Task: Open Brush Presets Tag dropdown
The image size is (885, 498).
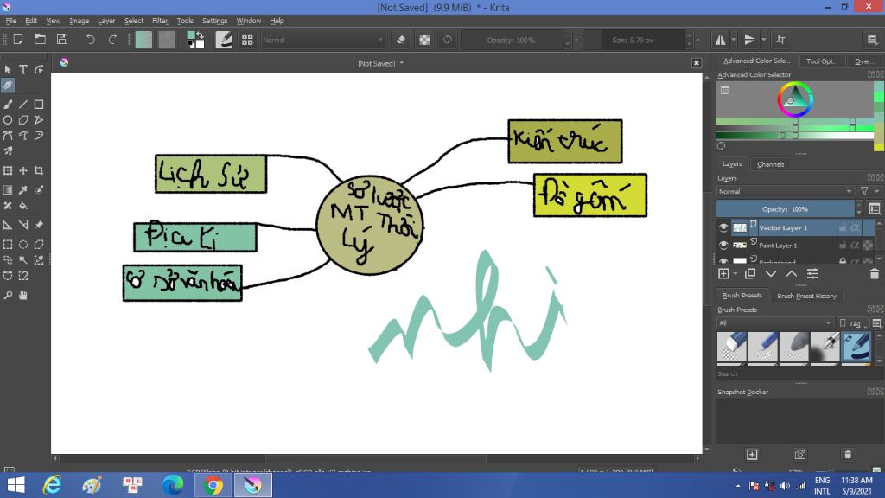Action: click(x=853, y=323)
